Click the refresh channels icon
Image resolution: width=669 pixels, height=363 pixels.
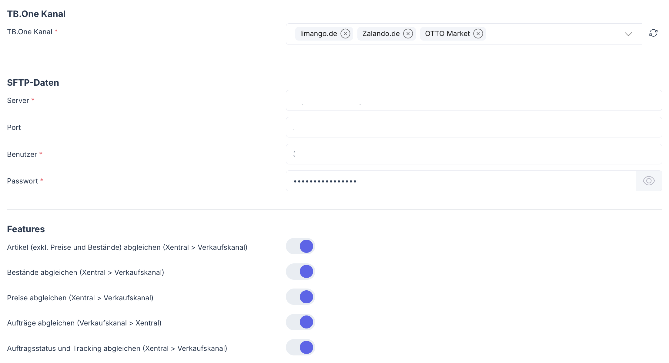(x=653, y=33)
